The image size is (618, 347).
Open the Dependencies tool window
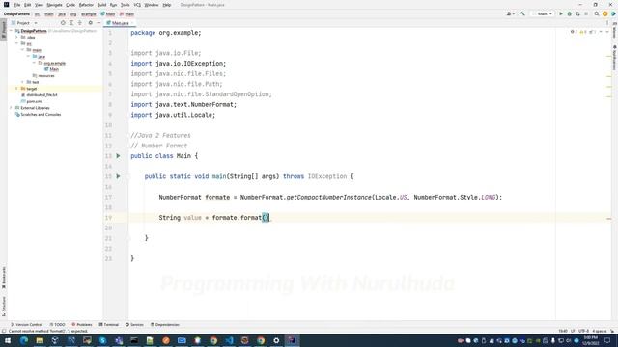tap(165, 325)
